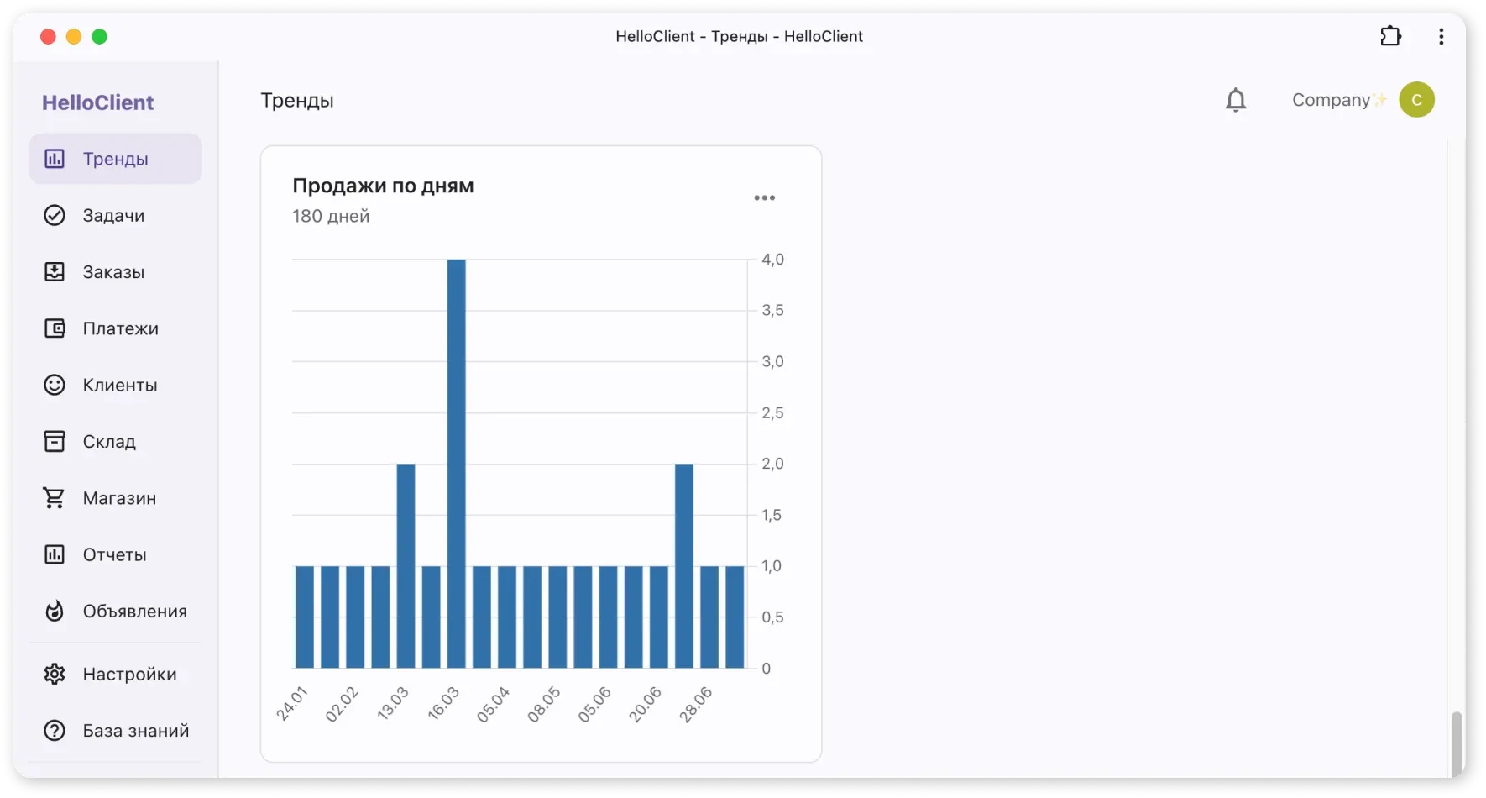Go to Настройки in the sidebar
Image resolution: width=1486 pixels, height=798 pixels.
tap(129, 674)
